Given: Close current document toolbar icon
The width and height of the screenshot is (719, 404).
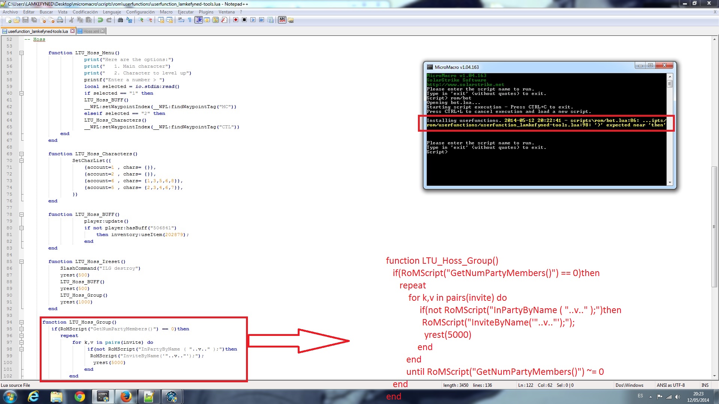Looking at the screenshot, I should tap(43, 20).
